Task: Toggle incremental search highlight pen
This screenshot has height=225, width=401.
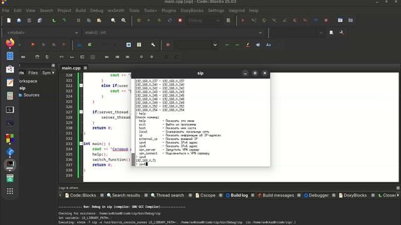Action: pos(247,44)
